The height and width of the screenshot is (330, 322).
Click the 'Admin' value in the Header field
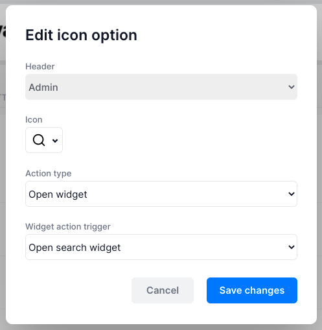coord(43,88)
